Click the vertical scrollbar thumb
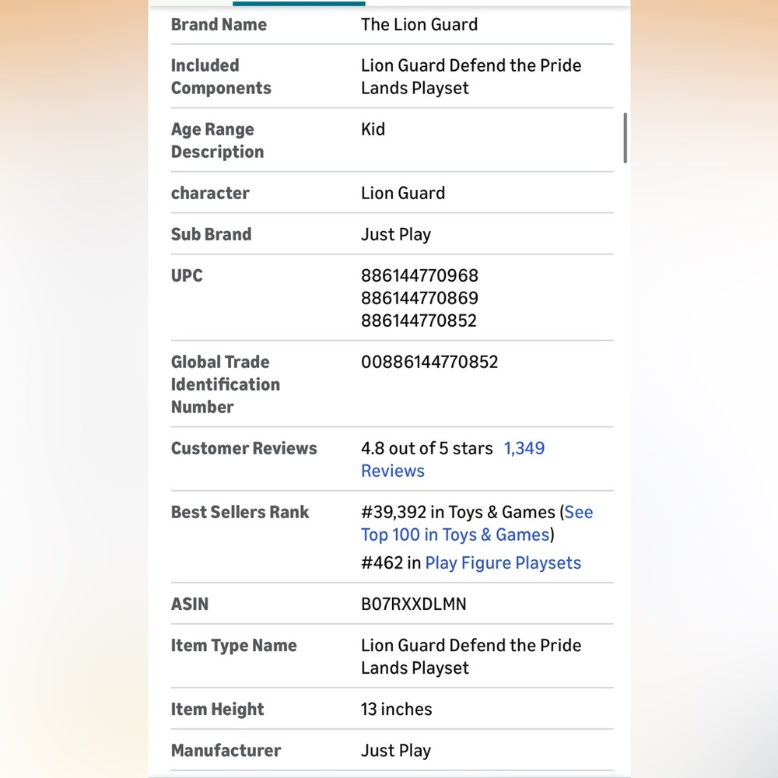The height and width of the screenshot is (778, 778). (625, 138)
